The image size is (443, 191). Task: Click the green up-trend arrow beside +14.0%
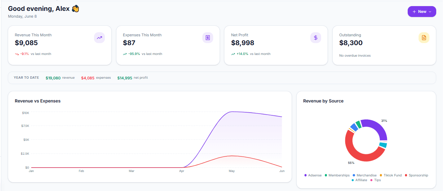tap(233, 54)
